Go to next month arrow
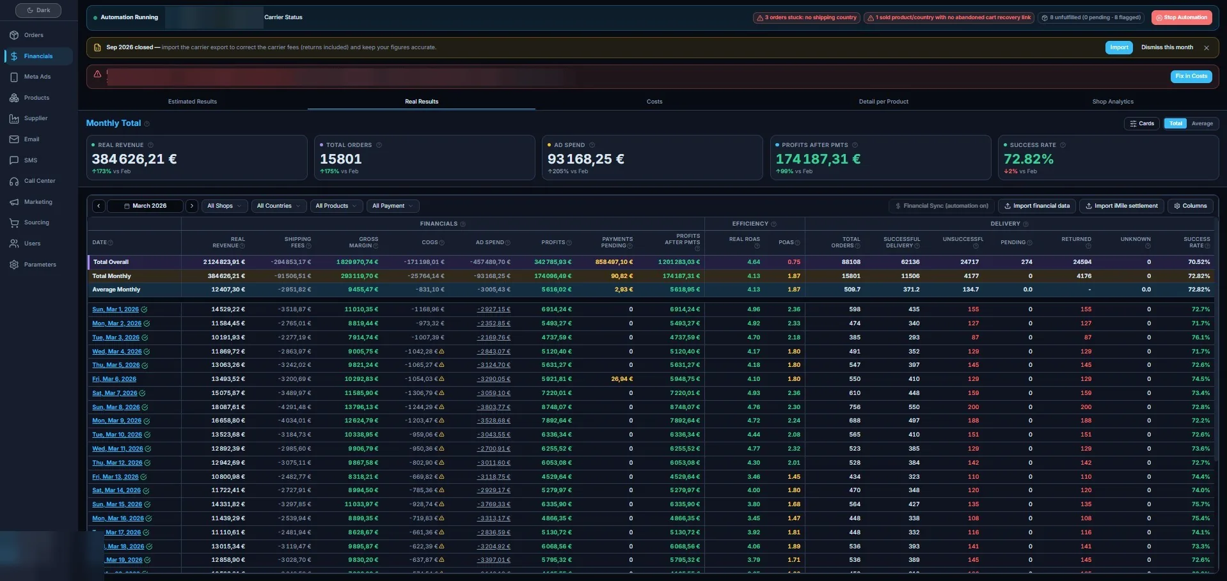This screenshot has height=581, width=1227. [x=192, y=206]
